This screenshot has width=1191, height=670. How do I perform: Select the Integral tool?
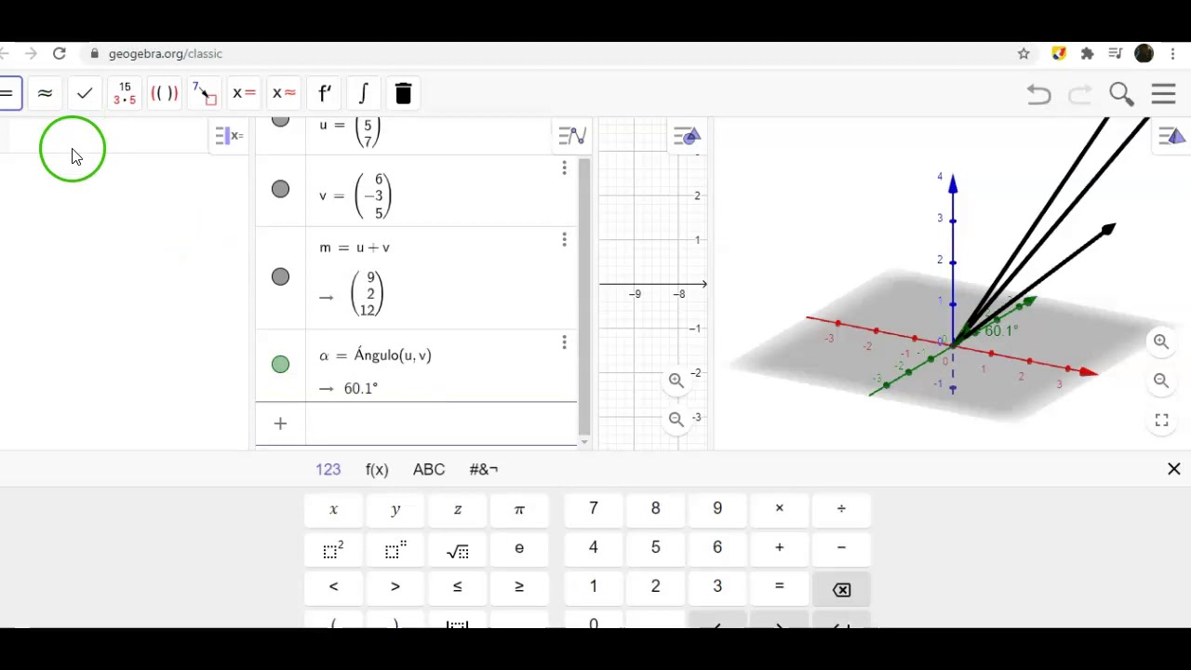coord(363,93)
